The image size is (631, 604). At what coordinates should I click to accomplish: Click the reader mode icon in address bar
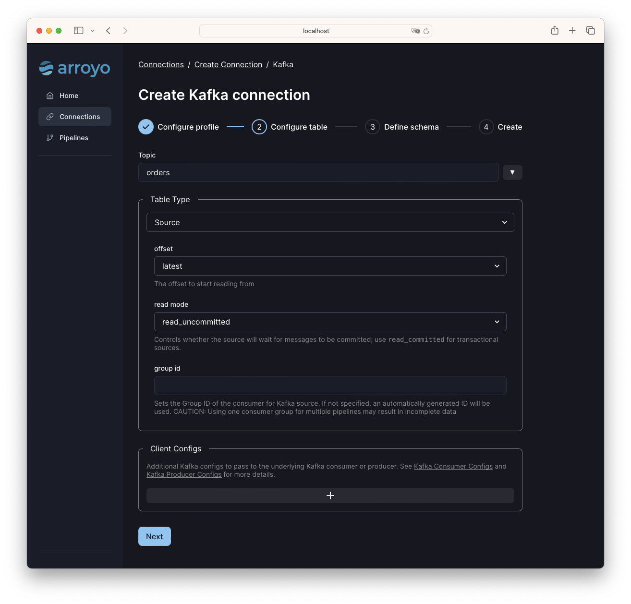416,31
